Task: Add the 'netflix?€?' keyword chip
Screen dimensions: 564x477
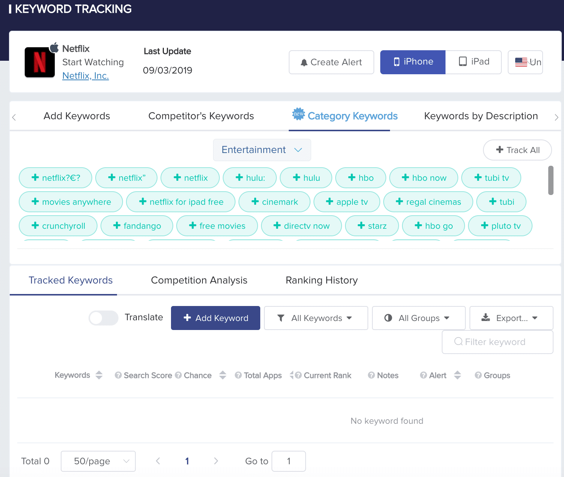Action: click(x=55, y=178)
